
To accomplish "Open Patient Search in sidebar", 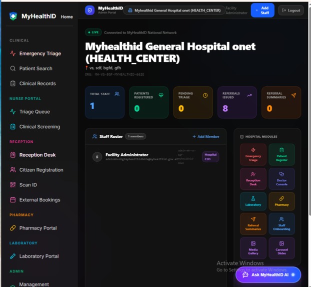I will click(x=31, y=69).
